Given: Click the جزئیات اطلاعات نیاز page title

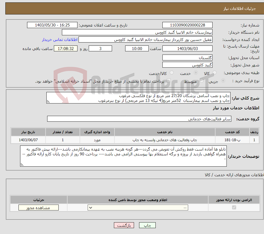Looking at the screenshot, I should coord(239,9).
